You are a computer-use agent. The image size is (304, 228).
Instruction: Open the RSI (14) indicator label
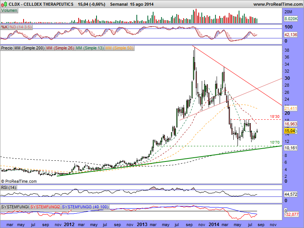click(x=8, y=187)
